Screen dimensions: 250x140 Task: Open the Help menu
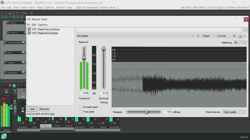[x=70, y=7]
